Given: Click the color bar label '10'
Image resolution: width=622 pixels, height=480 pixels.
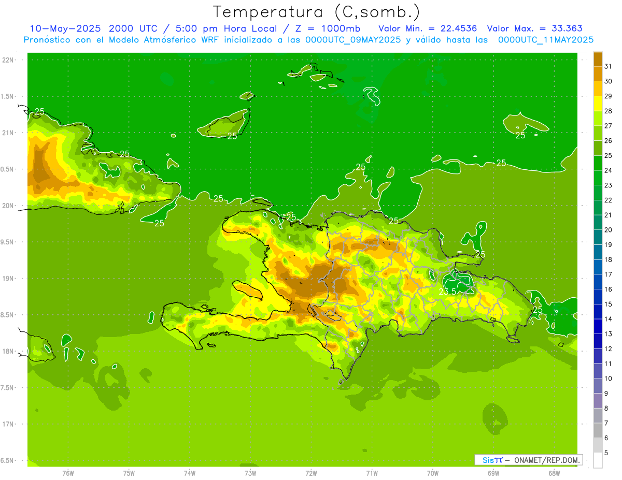Looking at the screenshot, I should tap(609, 379).
